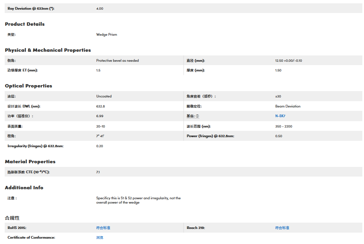Viewport: 364px width, 244px height.
Task: Click the Additional Info heading
Action: click(24, 188)
